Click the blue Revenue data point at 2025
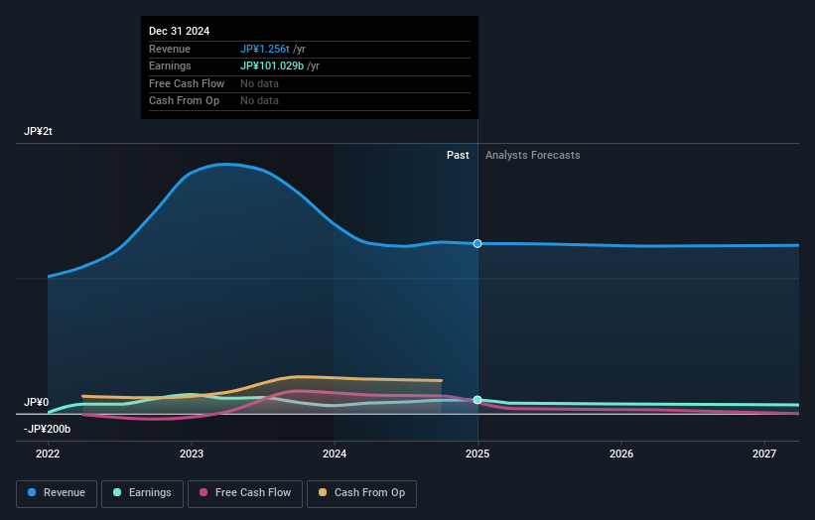 477,244
